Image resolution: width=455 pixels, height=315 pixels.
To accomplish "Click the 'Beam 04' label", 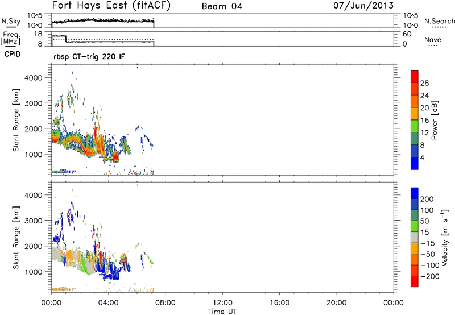I will (x=222, y=6).
